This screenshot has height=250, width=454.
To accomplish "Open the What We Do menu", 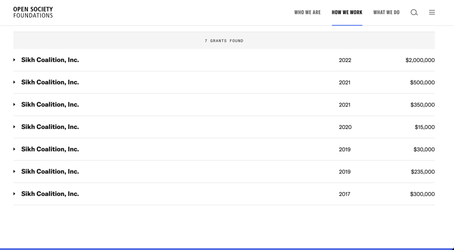I will (x=386, y=12).
